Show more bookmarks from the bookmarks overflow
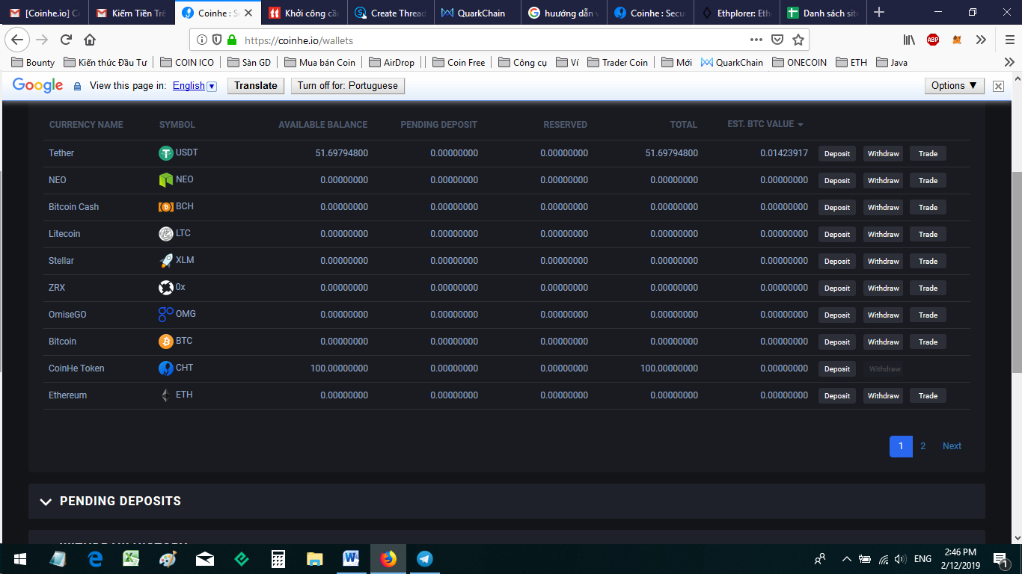The height and width of the screenshot is (574, 1022). [x=1009, y=62]
